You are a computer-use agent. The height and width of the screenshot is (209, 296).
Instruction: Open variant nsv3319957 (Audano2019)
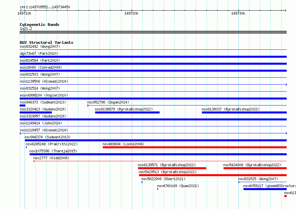[43, 116]
